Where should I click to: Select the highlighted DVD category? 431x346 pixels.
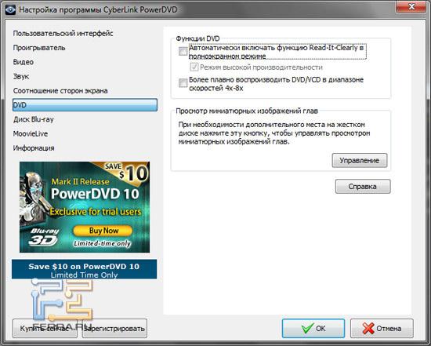point(85,105)
